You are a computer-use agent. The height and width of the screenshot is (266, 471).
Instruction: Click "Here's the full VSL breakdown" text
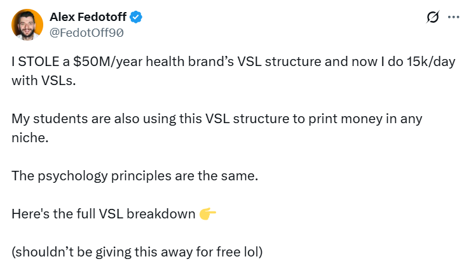pyautogui.click(x=103, y=213)
